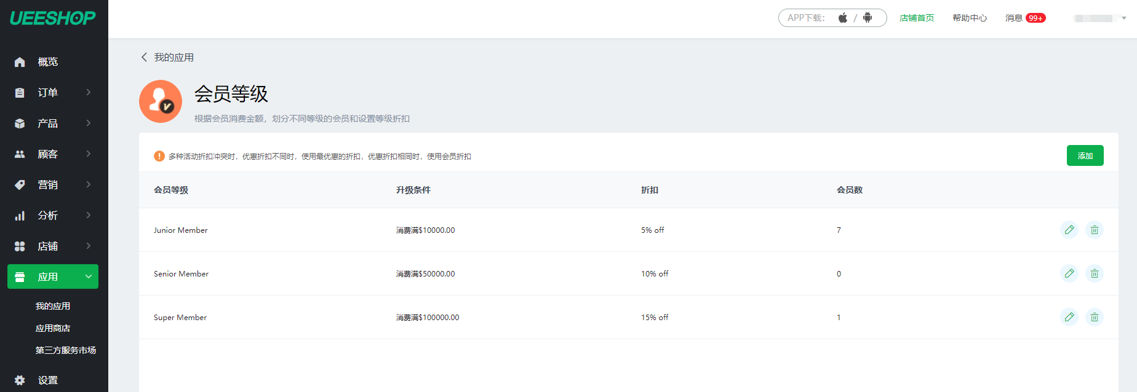Viewport: 1137px width, 392px height.
Task: Open the account dropdown in header
Action: (1100, 18)
